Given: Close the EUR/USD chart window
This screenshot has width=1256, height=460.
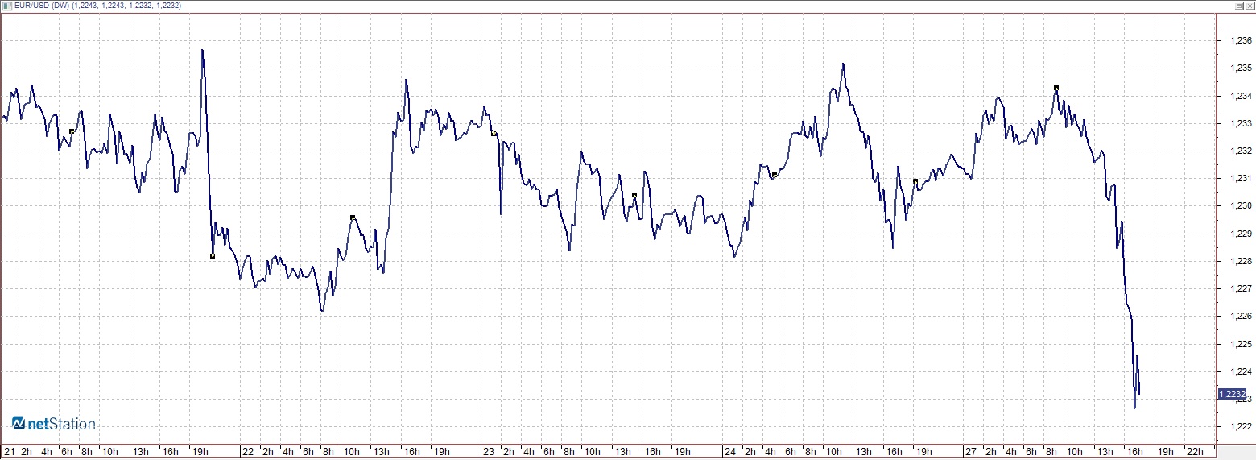Looking at the screenshot, I should click(x=1249, y=6).
